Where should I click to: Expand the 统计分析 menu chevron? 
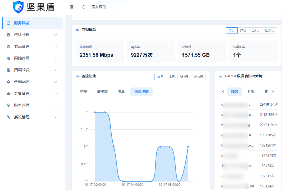point(56,35)
